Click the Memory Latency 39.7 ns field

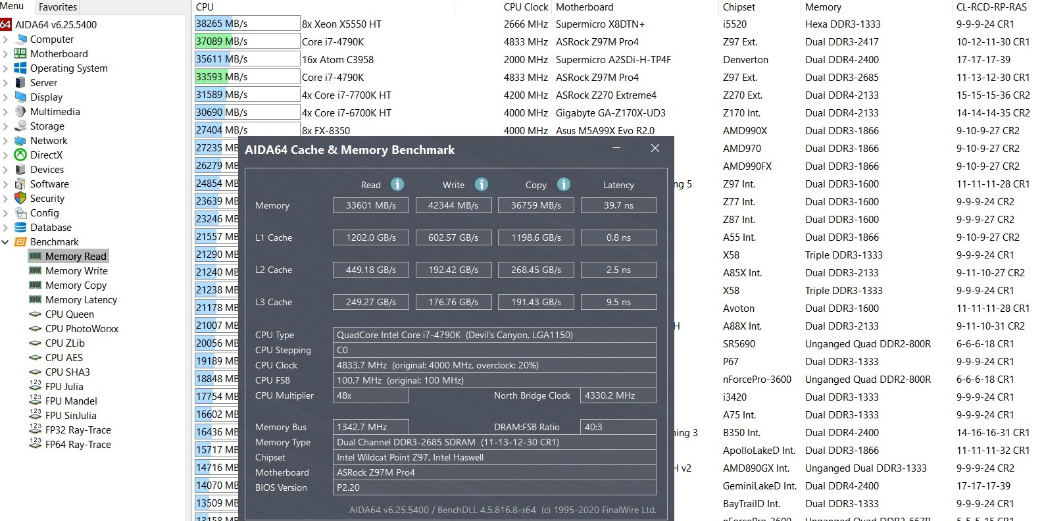point(618,205)
